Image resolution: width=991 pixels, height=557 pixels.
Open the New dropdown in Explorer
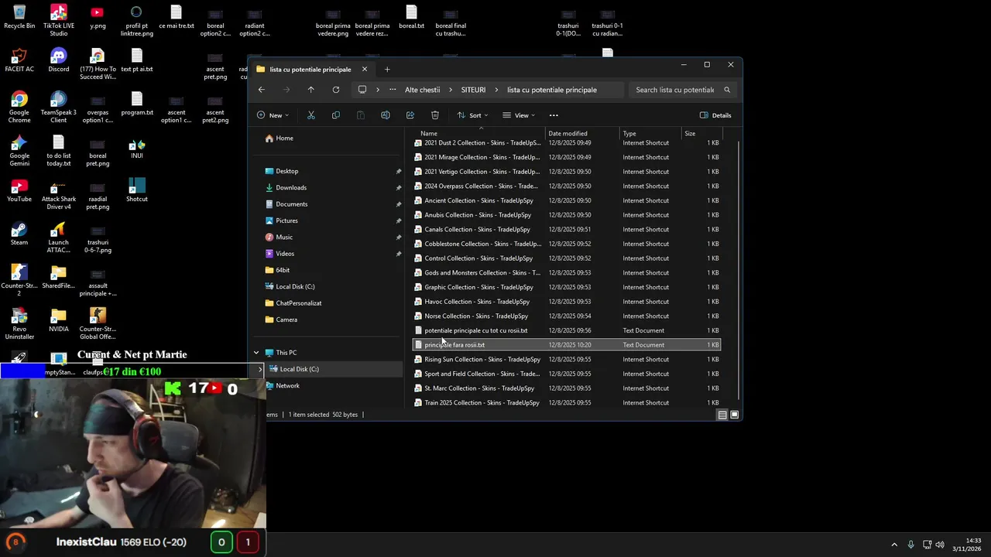(273, 115)
